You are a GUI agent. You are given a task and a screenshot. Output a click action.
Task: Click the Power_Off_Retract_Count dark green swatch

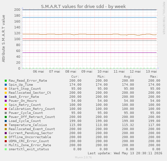[6, 117]
